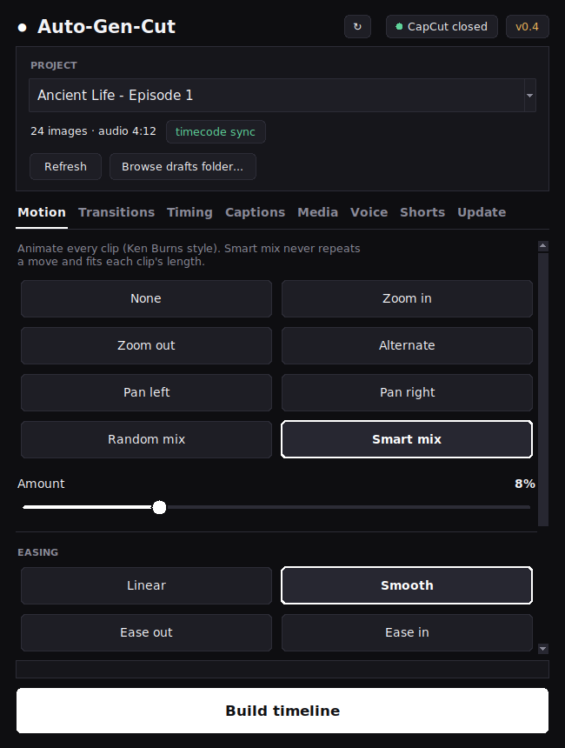
Task: Switch to the Motion tab
Action: (42, 212)
